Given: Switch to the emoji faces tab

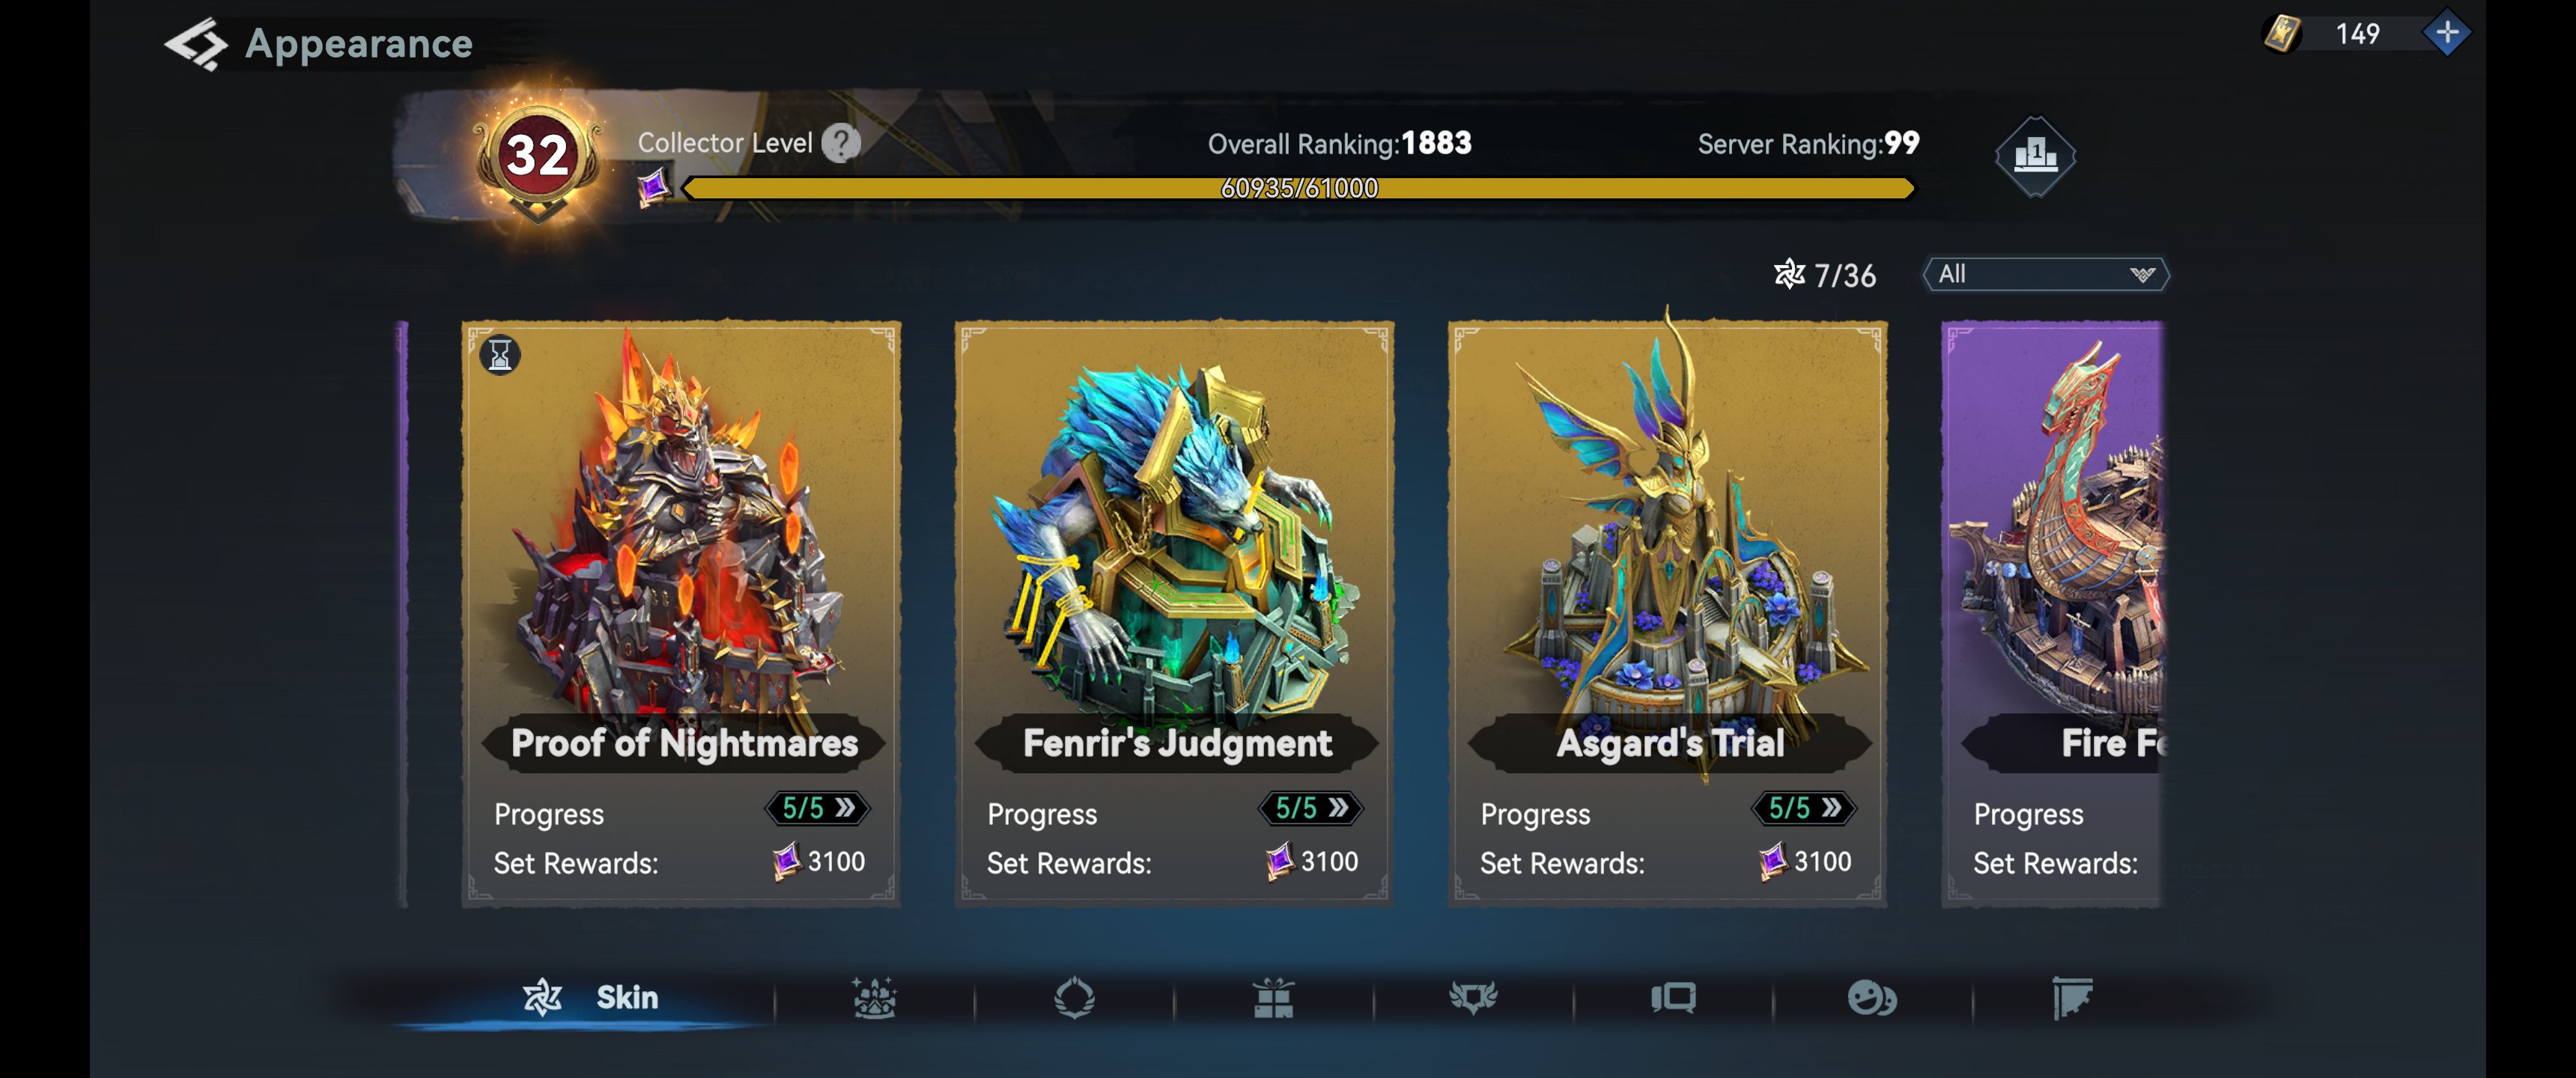Looking at the screenshot, I should click(x=1872, y=997).
